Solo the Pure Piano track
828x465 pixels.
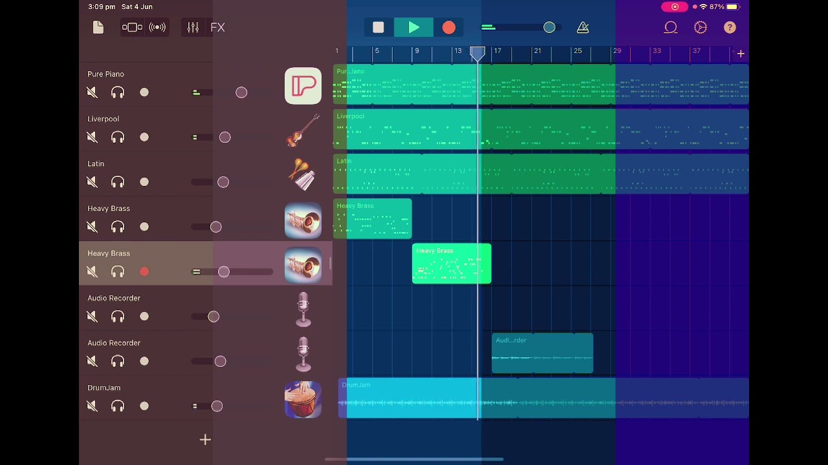click(118, 92)
